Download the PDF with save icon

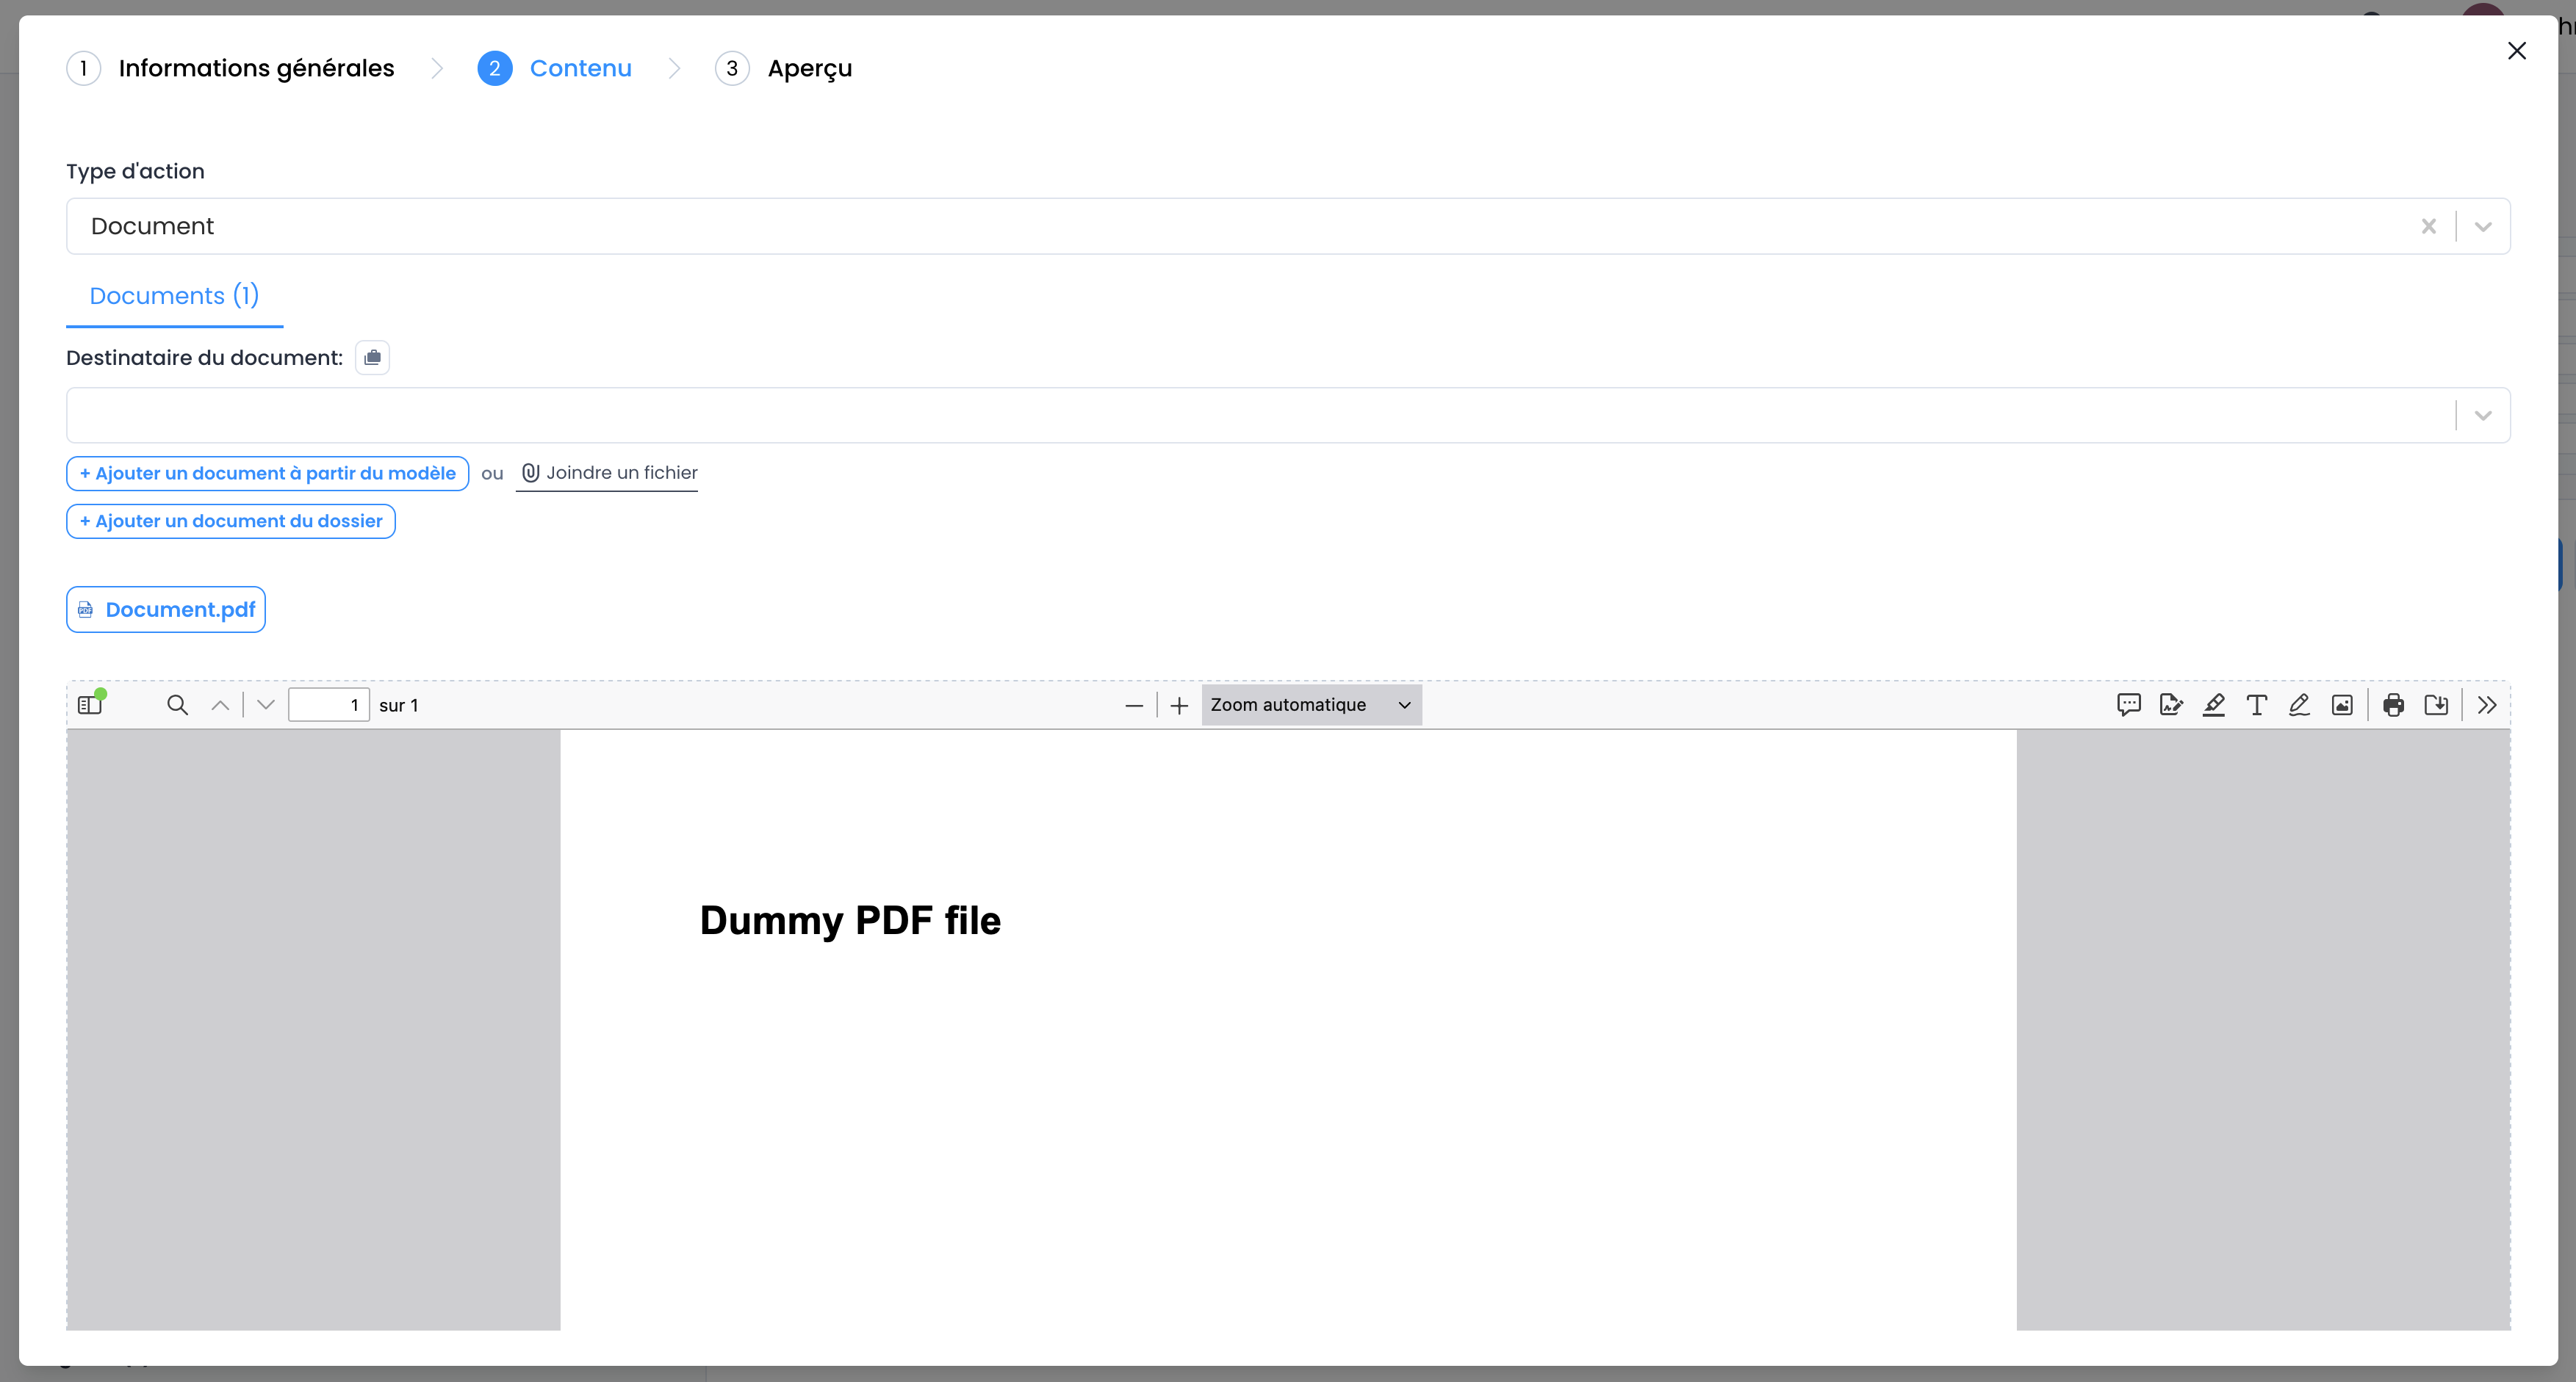[x=2436, y=704]
